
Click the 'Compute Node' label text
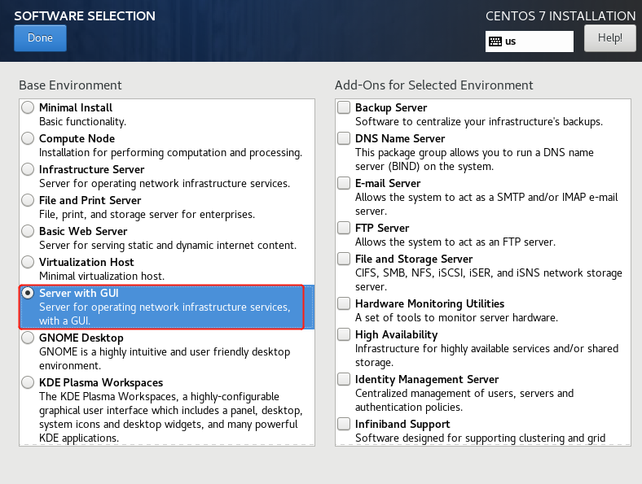click(x=77, y=138)
